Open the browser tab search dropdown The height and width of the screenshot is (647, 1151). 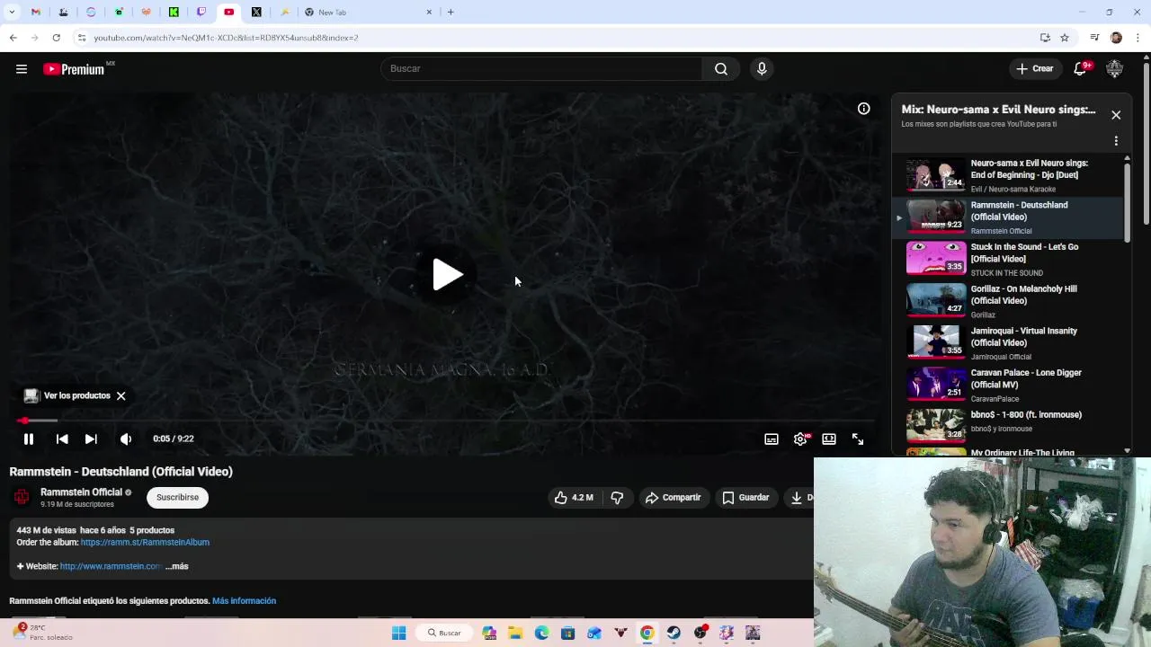click(x=12, y=12)
